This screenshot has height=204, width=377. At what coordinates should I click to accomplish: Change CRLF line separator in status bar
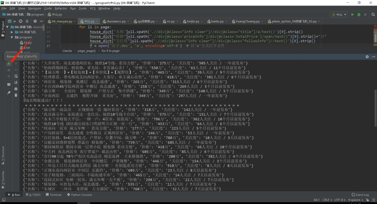click(327, 200)
